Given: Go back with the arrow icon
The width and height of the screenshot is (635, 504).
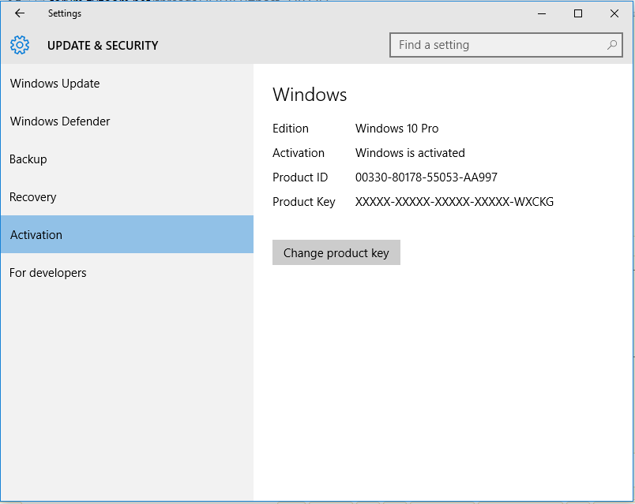Looking at the screenshot, I should point(20,13).
